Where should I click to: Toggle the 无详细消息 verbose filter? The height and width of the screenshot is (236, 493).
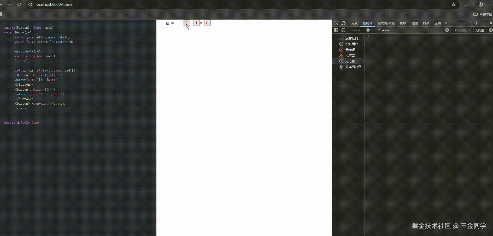(353, 67)
